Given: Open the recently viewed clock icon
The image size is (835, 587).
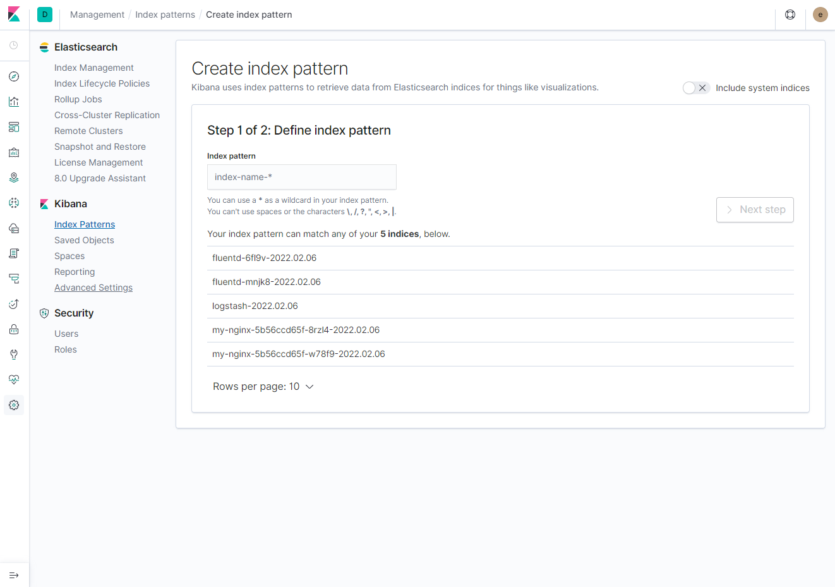Looking at the screenshot, I should tap(14, 45).
